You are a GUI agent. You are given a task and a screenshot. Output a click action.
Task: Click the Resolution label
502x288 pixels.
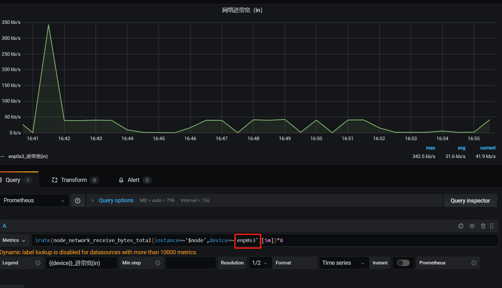232,263
